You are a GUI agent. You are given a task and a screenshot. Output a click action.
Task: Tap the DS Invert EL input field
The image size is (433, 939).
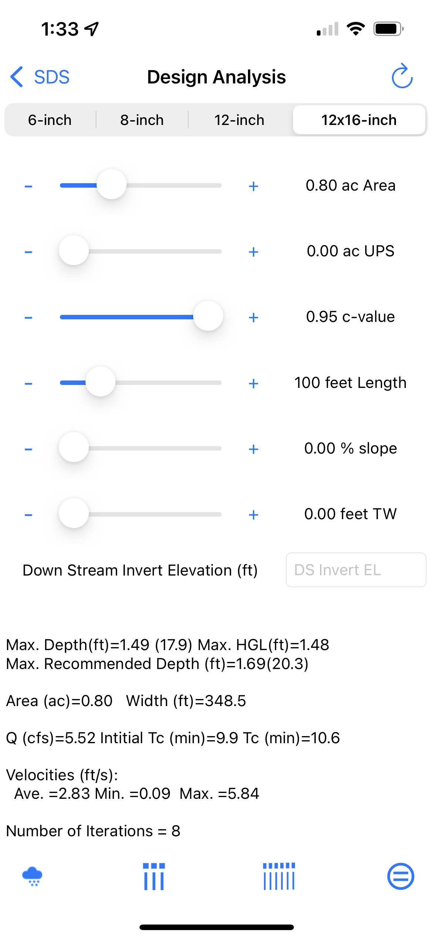[x=356, y=570]
